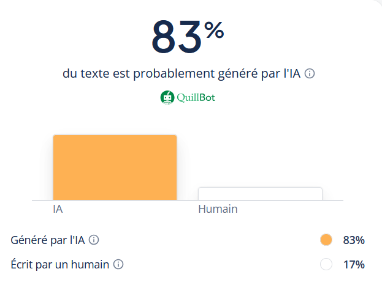382x288 pixels.
Task: Click the info icon beside the headline text
Action: (310, 74)
